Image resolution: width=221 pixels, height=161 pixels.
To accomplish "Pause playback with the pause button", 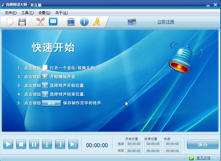I will [34, 144].
